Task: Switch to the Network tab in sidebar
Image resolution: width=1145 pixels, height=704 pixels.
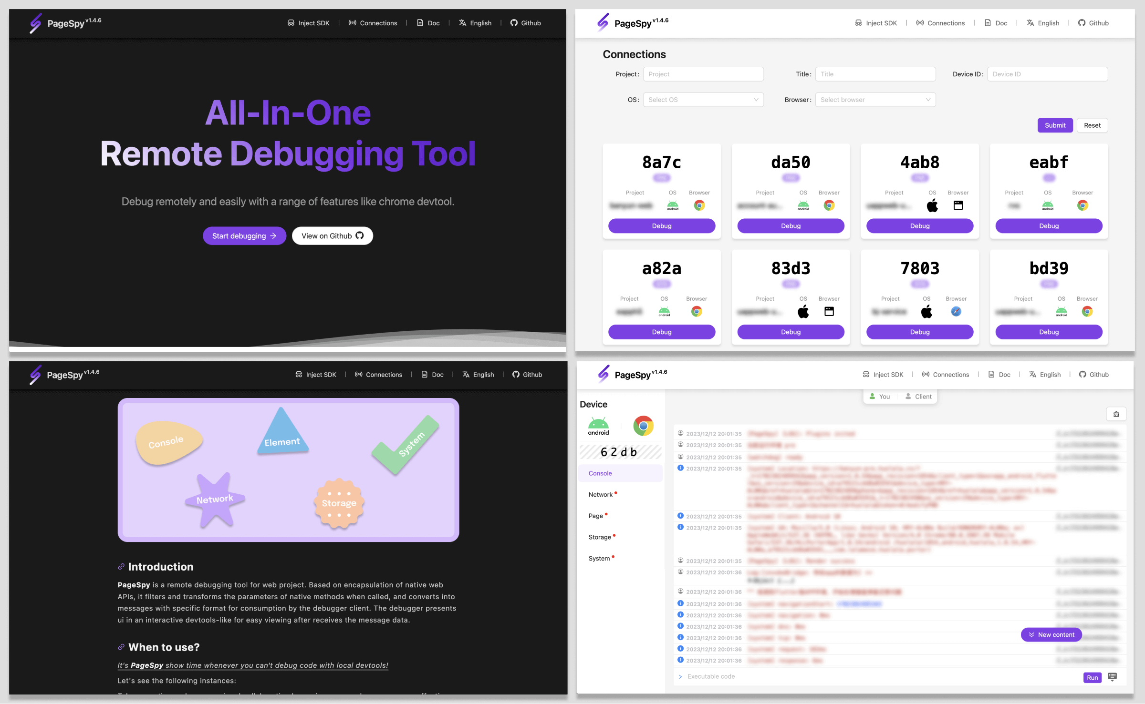Action: [x=600, y=495]
